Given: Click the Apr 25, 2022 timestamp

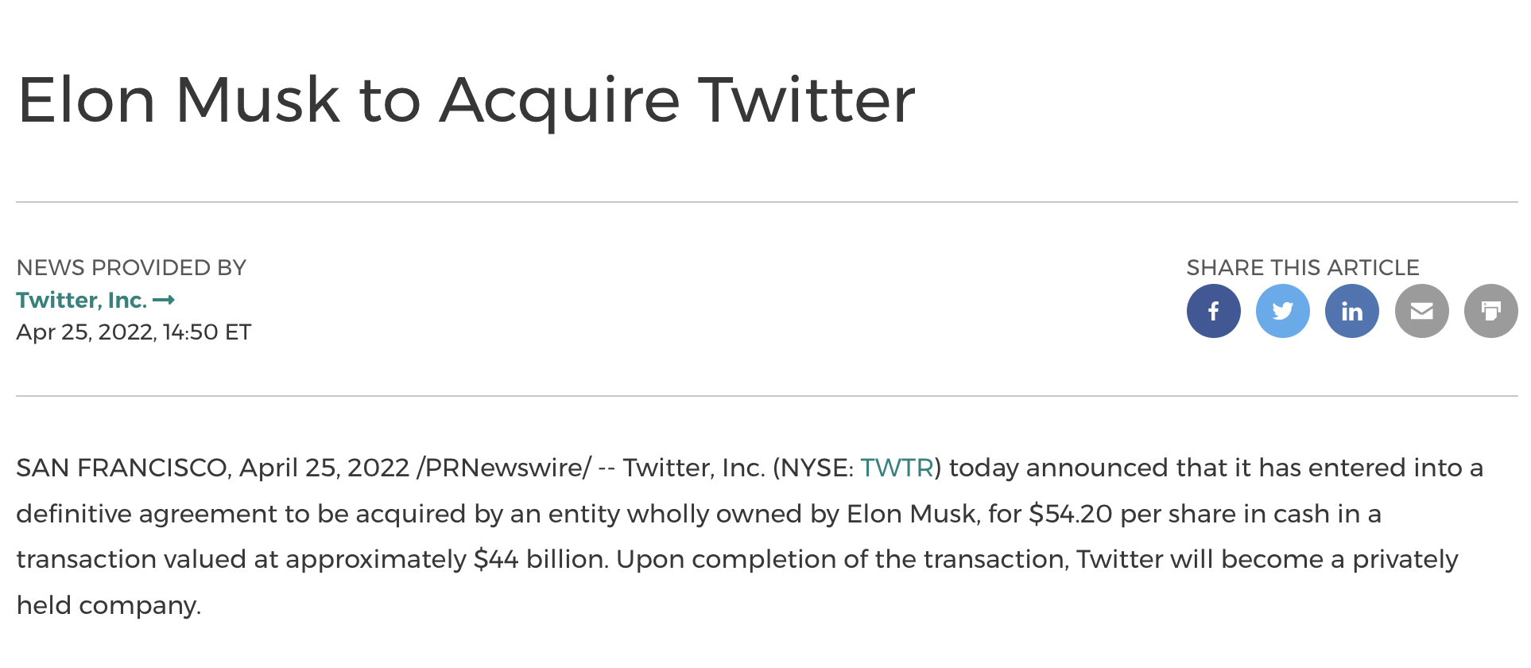Looking at the screenshot, I should (134, 332).
